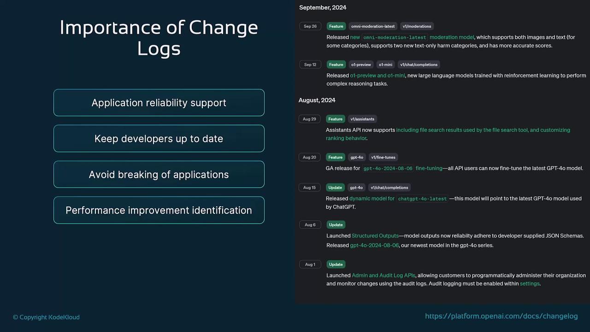This screenshot has width=590, height=332.
Task: Select the omni-moderation-latest tag
Action: tap(373, 26)
